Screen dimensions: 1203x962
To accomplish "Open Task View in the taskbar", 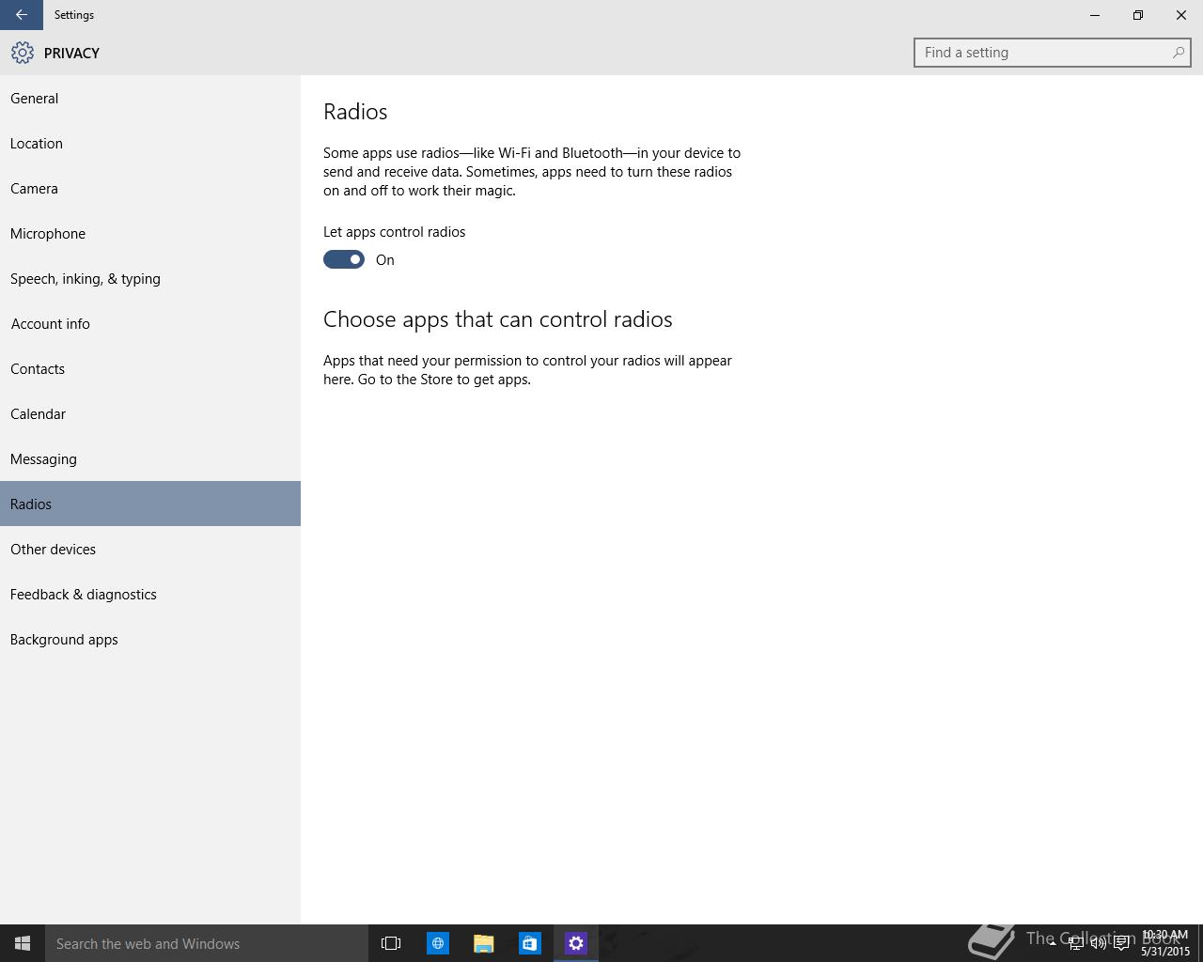I will tap(391, 943).
